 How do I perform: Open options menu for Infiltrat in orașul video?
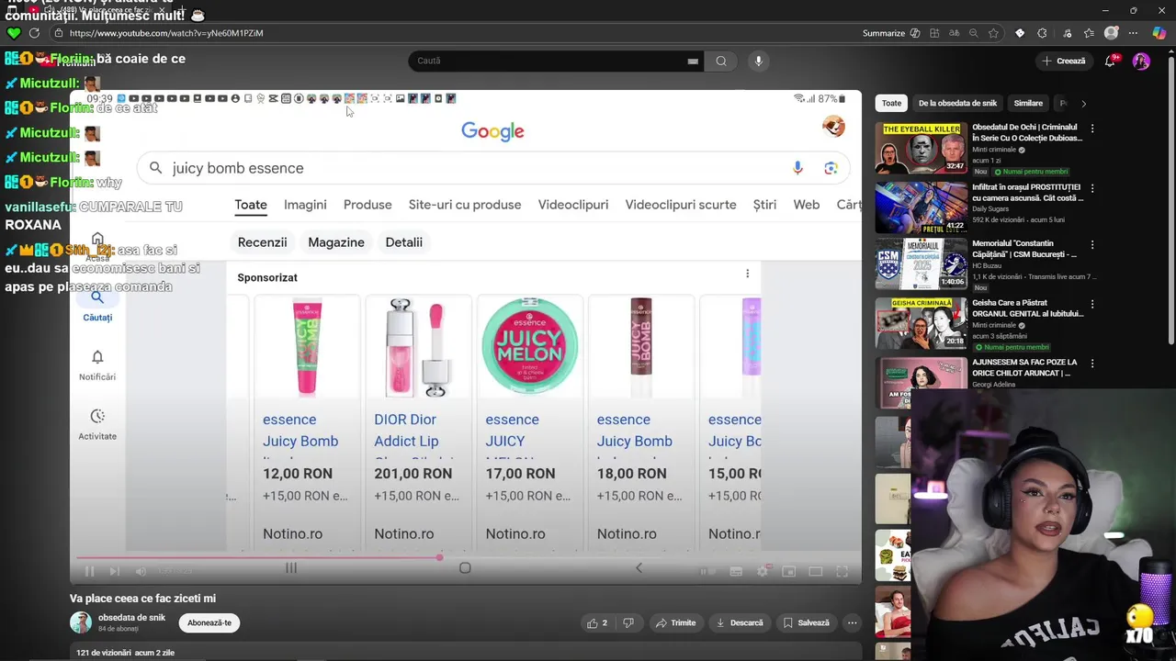point(1092,187)
